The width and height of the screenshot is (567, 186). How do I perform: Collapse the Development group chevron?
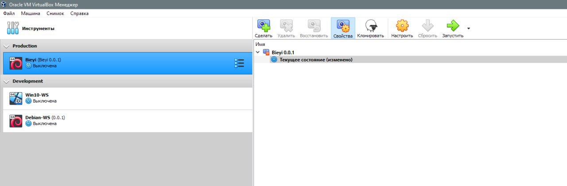[x=7, y=81]
